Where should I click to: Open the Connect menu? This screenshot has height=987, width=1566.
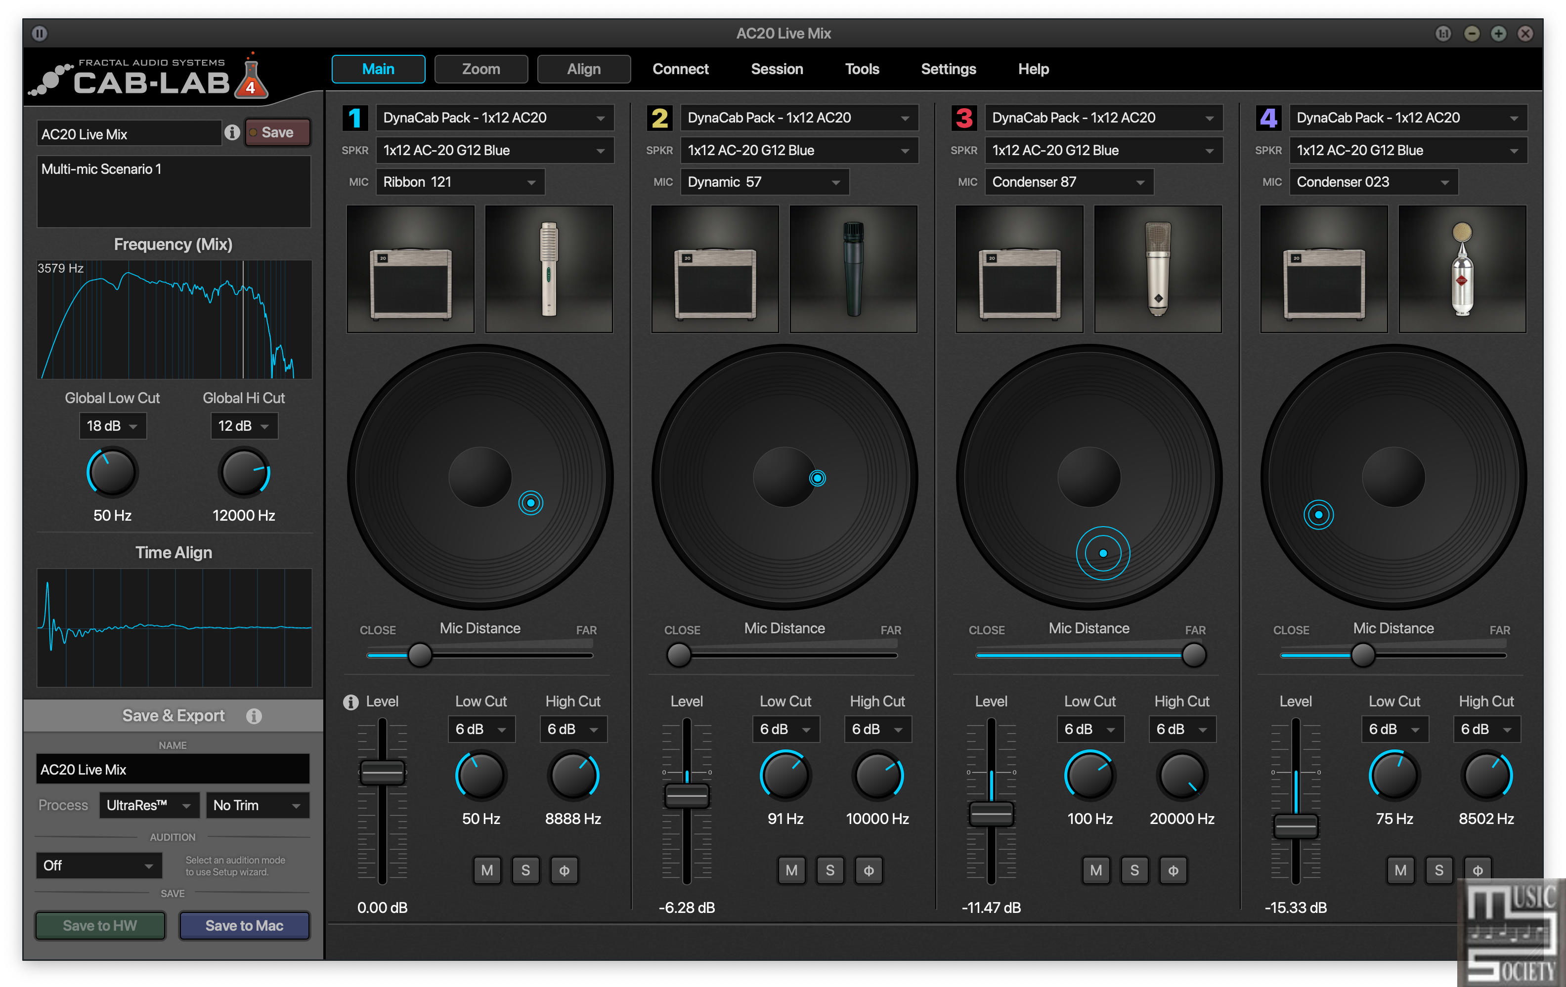680,69
